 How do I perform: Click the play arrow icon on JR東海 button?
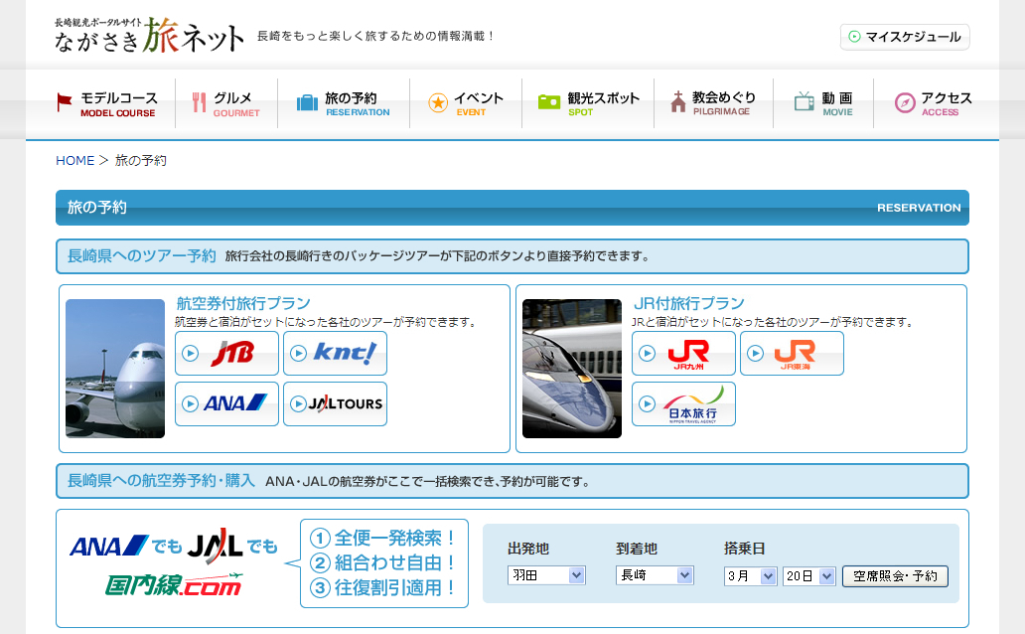coord(756,354)
